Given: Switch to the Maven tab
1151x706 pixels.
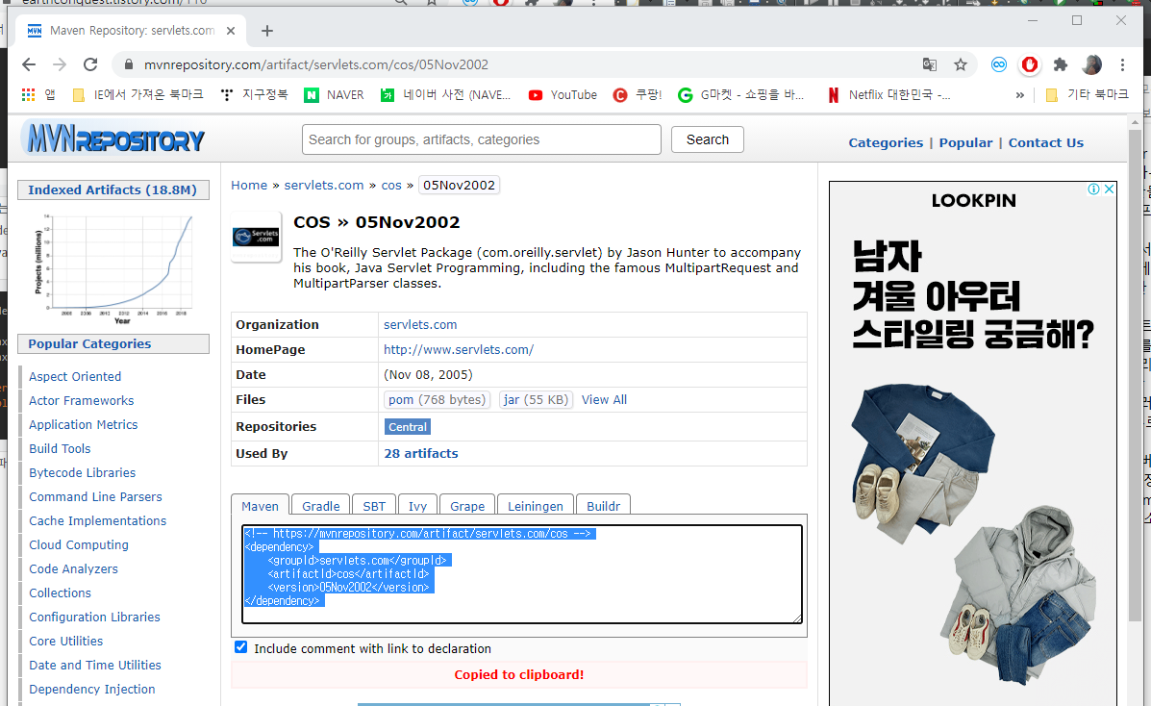Looking at the screenshot, I should [x=260, y=505].
